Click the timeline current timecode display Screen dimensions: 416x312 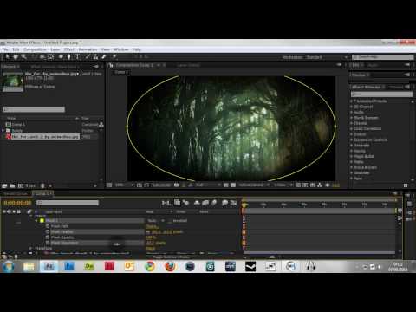pyautogui.click(x=17, y=203)
